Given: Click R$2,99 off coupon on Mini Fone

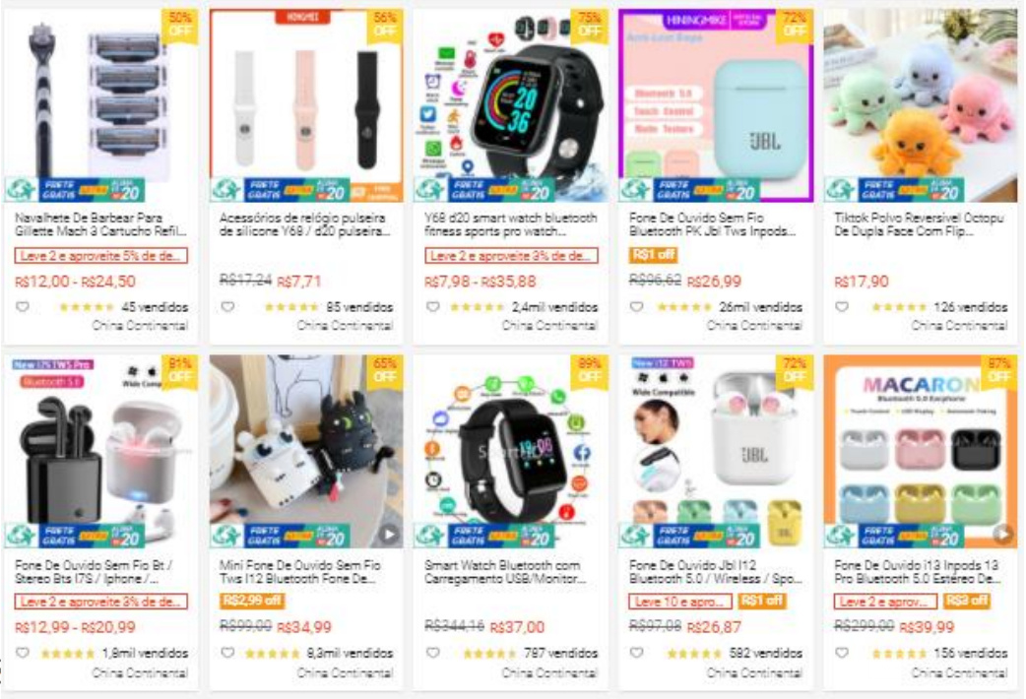Looking at the screenshot, I should [252, 601].
